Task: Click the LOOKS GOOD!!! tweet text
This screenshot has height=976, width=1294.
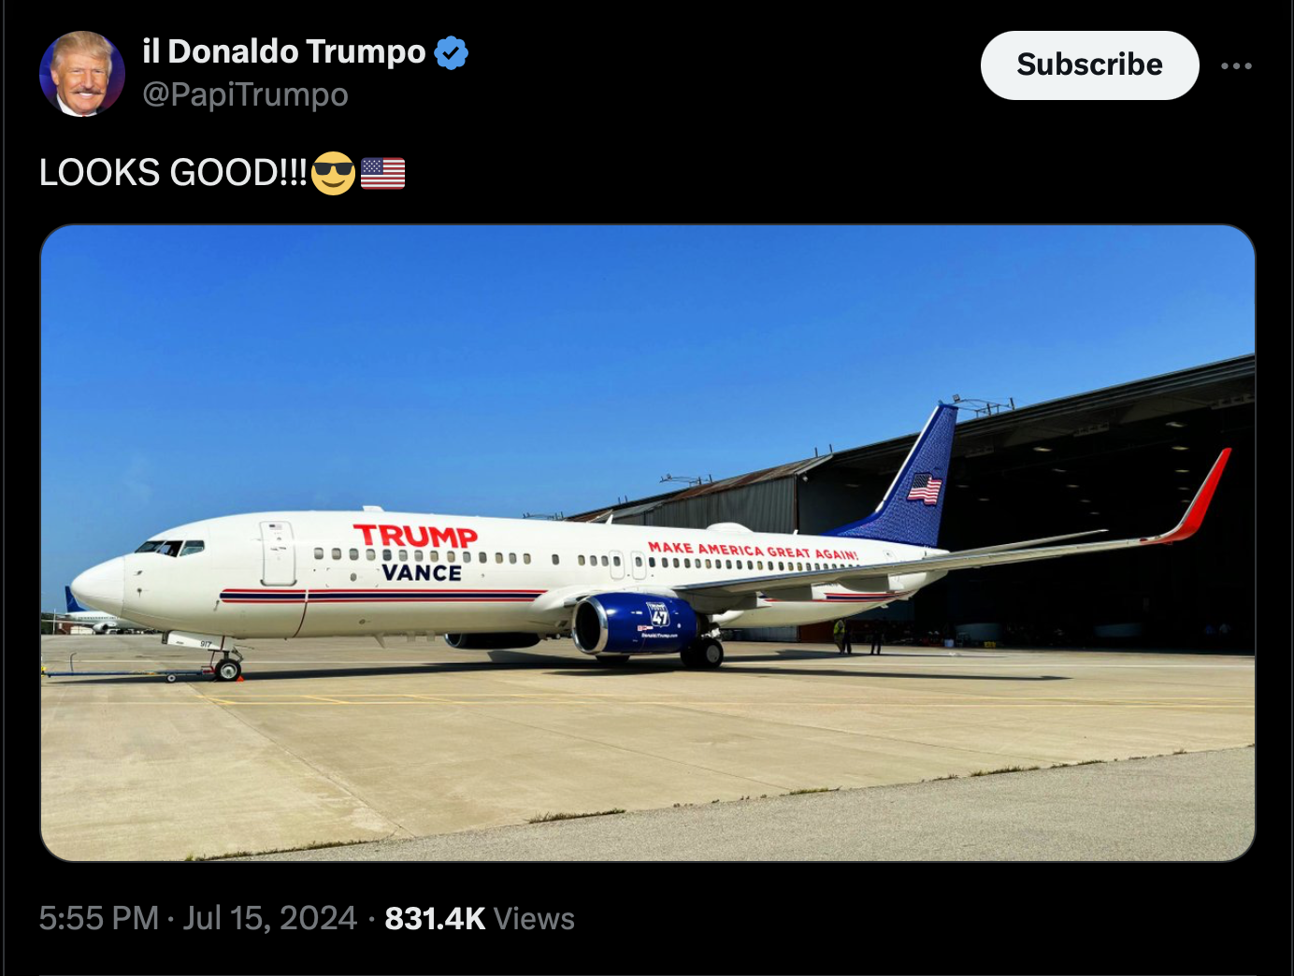Action: tap(173, 173)
